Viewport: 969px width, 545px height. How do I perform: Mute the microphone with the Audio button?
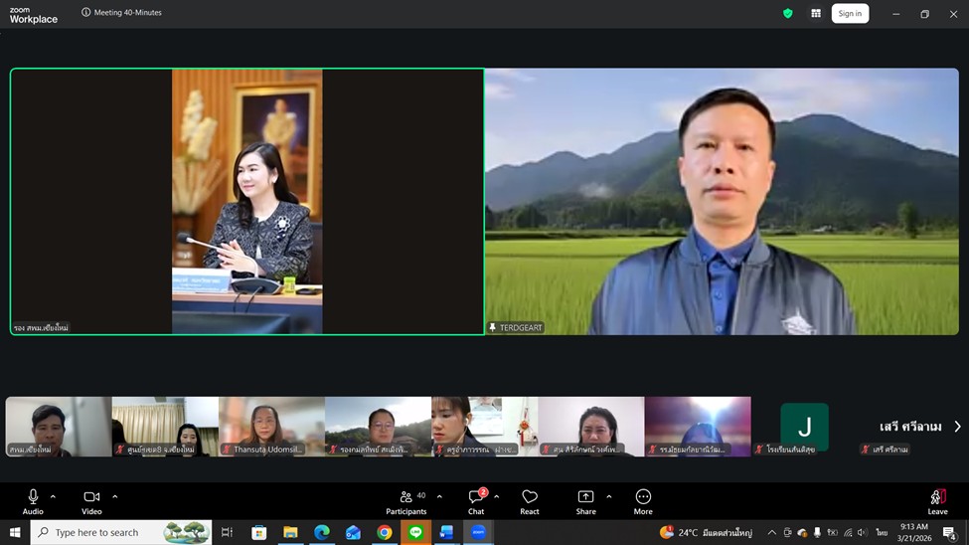coord(33,501)
